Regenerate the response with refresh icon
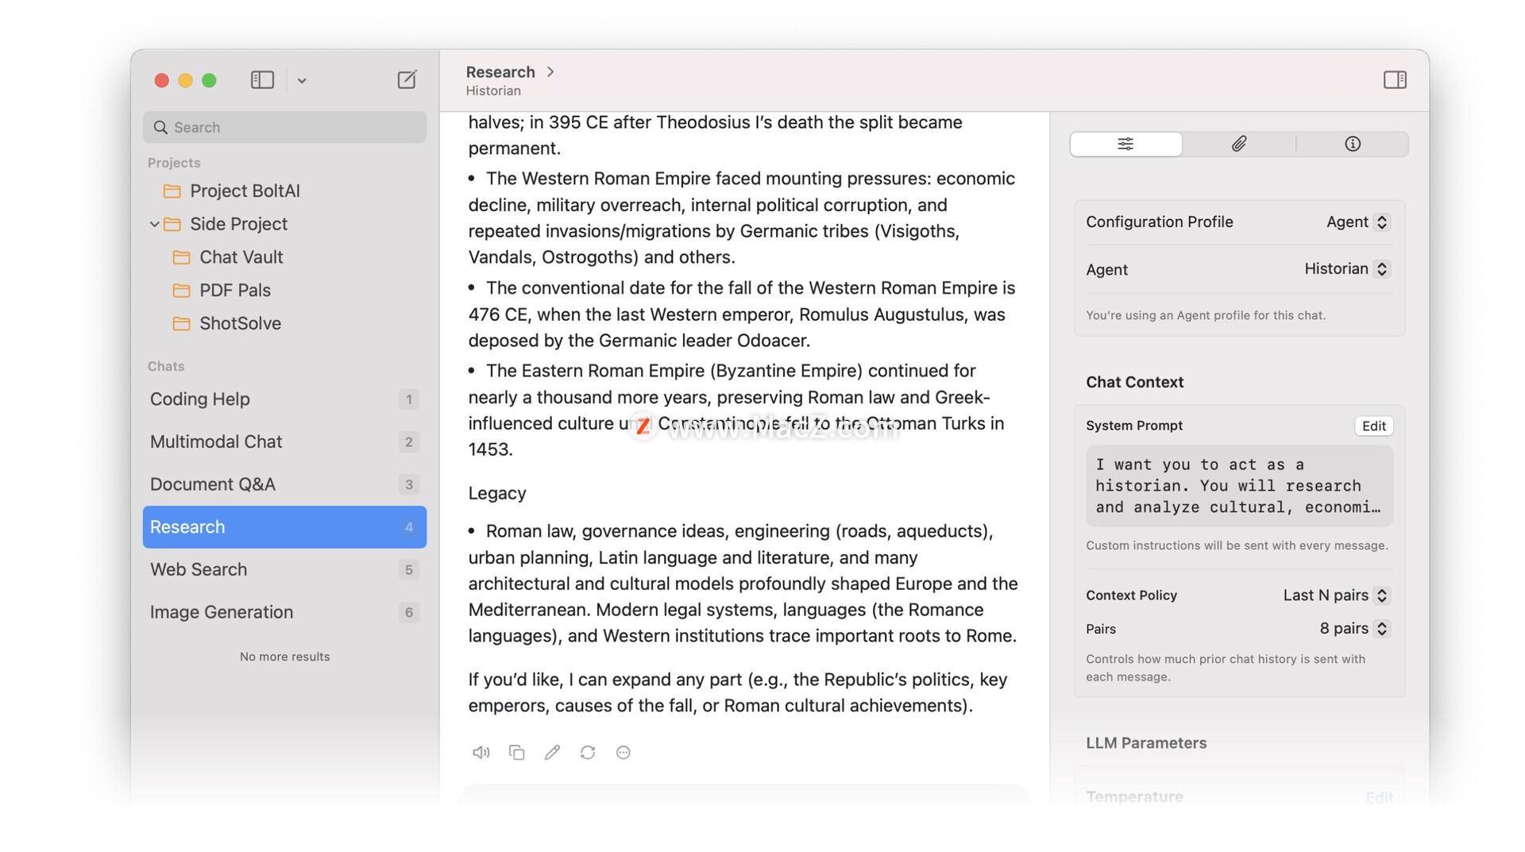1525x852 pixels. pos(588,752)
